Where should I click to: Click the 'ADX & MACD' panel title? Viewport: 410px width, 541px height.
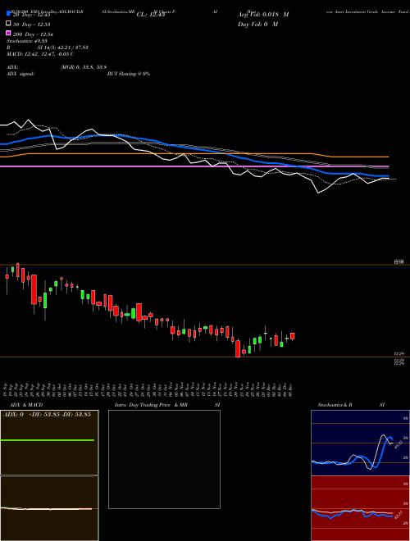point(26,405)
